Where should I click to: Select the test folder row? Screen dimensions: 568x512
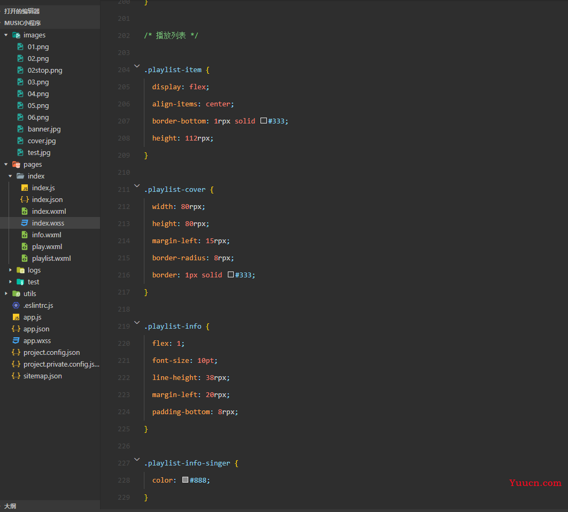[x=50, y=282]
